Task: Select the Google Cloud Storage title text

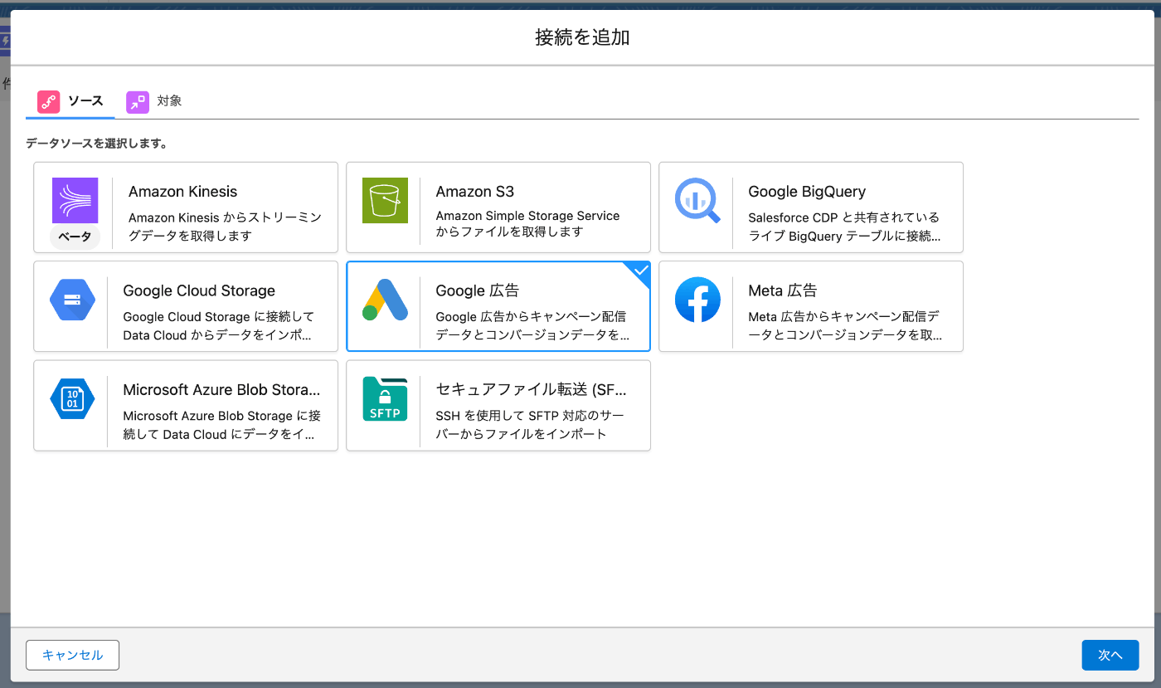Action: point(199,290)
